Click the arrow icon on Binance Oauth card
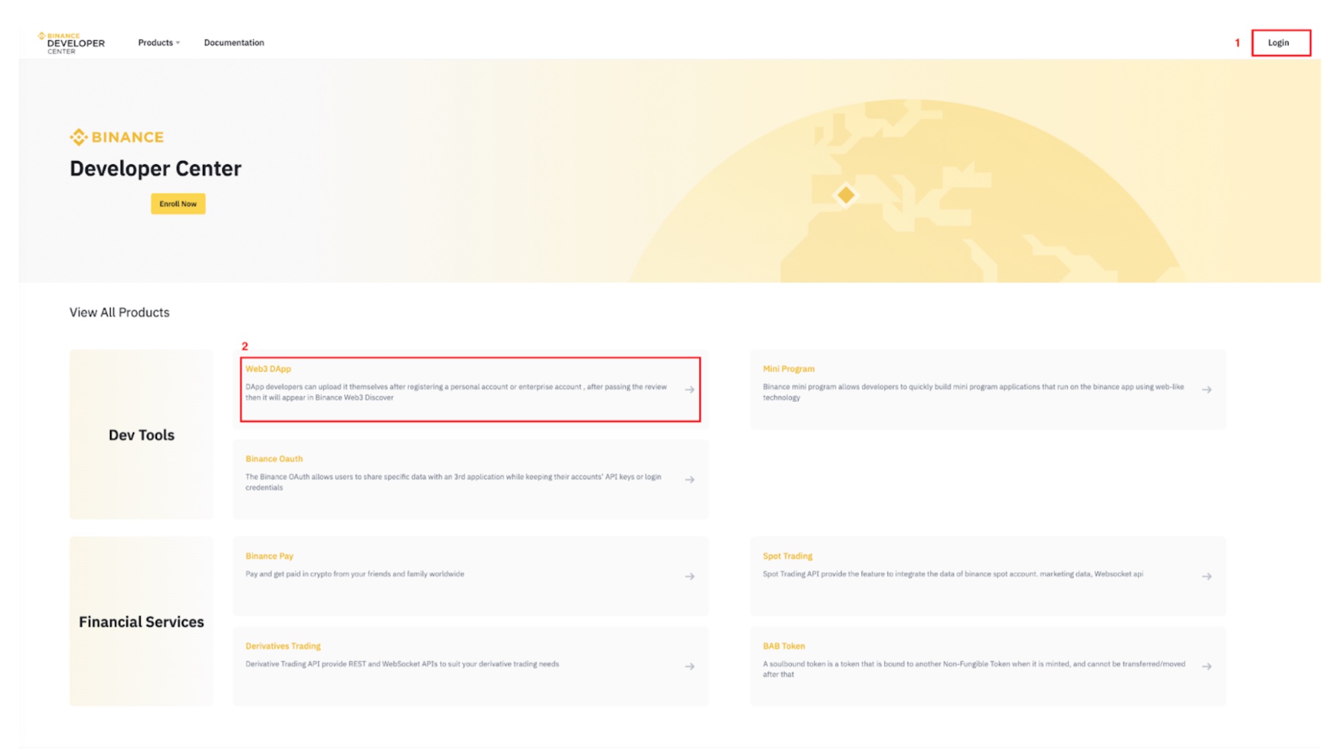This screenshot has height=750, width=1337. (689, 480)
